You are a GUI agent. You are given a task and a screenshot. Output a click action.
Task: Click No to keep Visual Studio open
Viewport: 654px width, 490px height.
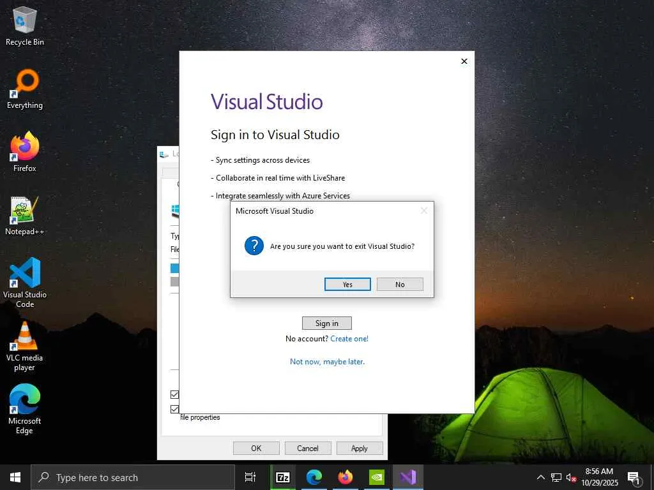point(400,284)
